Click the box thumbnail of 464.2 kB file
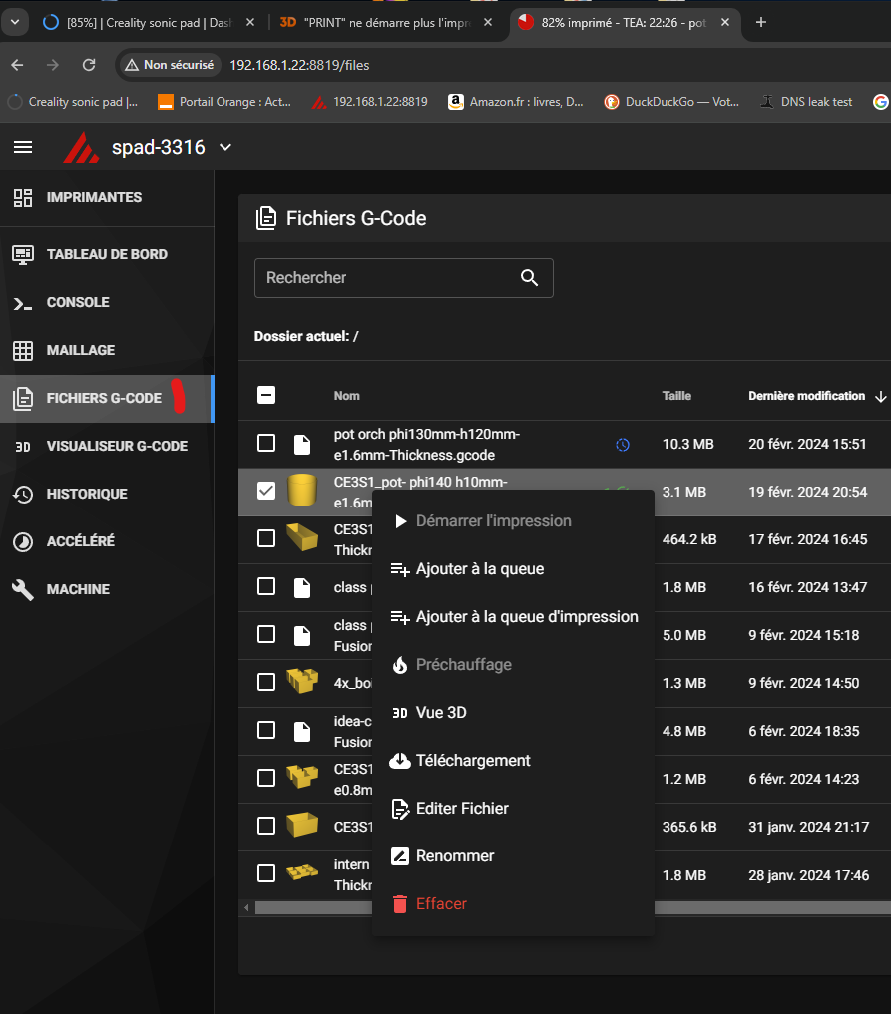891x1014 pixels. pyautogui.click(x=302, y=537)
